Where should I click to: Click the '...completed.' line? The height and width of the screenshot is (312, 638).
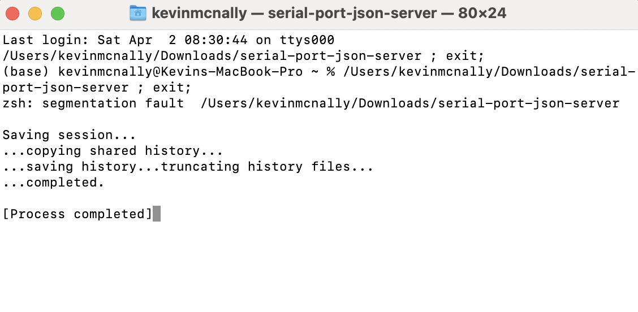click(x=53, y=183)
